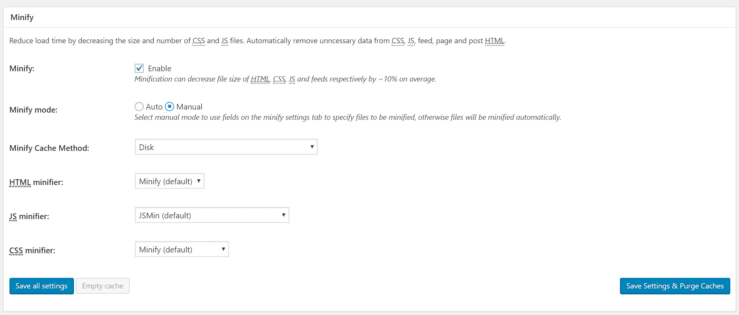
Task: Select the Manual minify mode radio button
Action: click(169, 107)
